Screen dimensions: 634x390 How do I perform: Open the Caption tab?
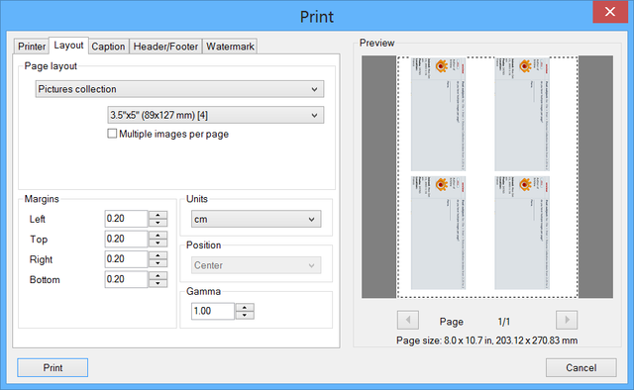tap(108, 47)
